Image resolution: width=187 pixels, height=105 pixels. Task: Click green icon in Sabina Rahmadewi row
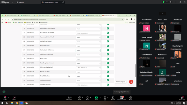point(108,80)
